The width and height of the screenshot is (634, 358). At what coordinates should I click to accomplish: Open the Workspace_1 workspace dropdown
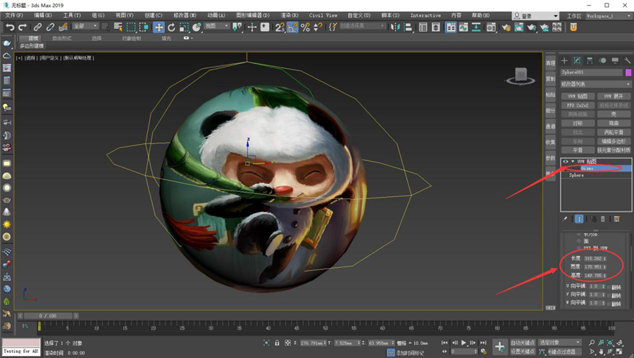(608, 15)
